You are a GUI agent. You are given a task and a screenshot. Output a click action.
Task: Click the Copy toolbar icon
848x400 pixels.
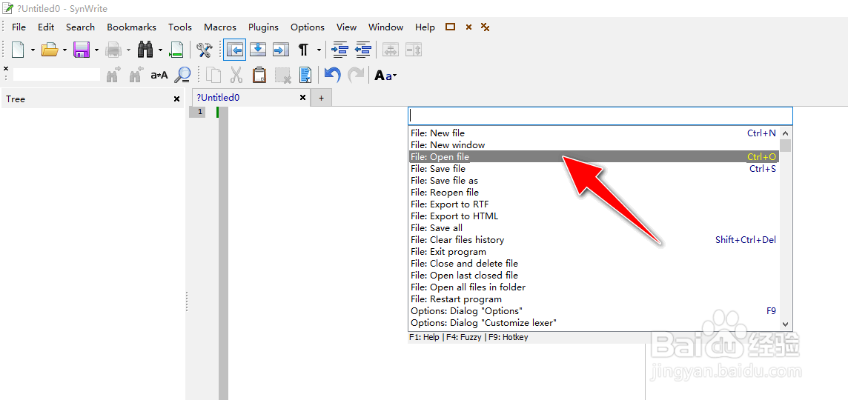(213, 75)
